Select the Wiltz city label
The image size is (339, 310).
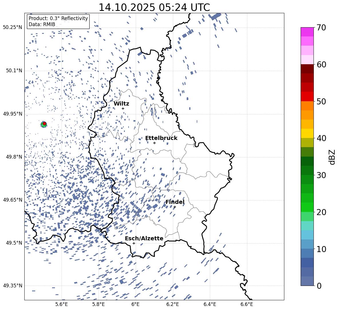[121, 104]
